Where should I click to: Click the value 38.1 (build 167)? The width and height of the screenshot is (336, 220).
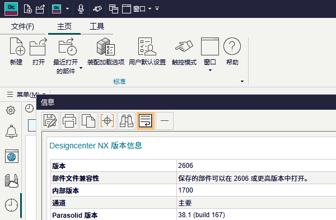click(202, 215)
